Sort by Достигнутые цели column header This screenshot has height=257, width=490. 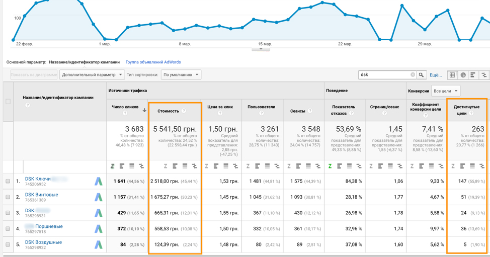point(466,110)
